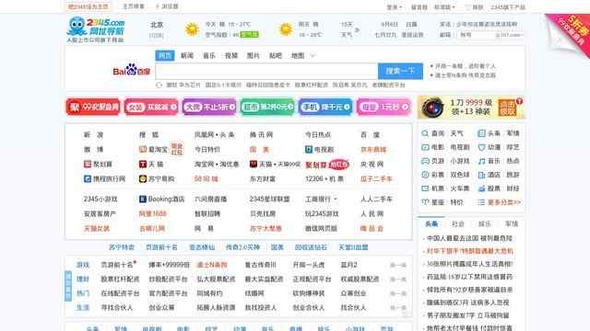
Task: Click the purple 大牌 不止5折 button
Action: coord(209,107)
